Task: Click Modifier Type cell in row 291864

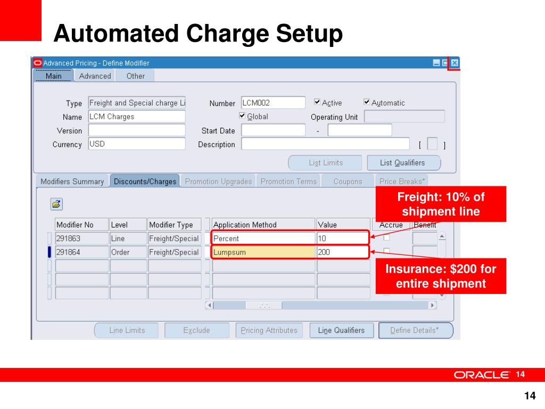Action: (x=175, y=252)
